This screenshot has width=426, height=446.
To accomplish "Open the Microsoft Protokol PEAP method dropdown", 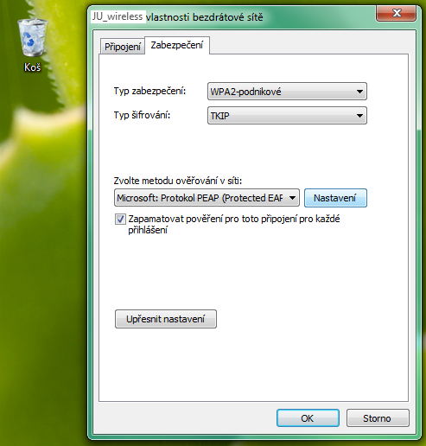I will [x=207, y=198].
